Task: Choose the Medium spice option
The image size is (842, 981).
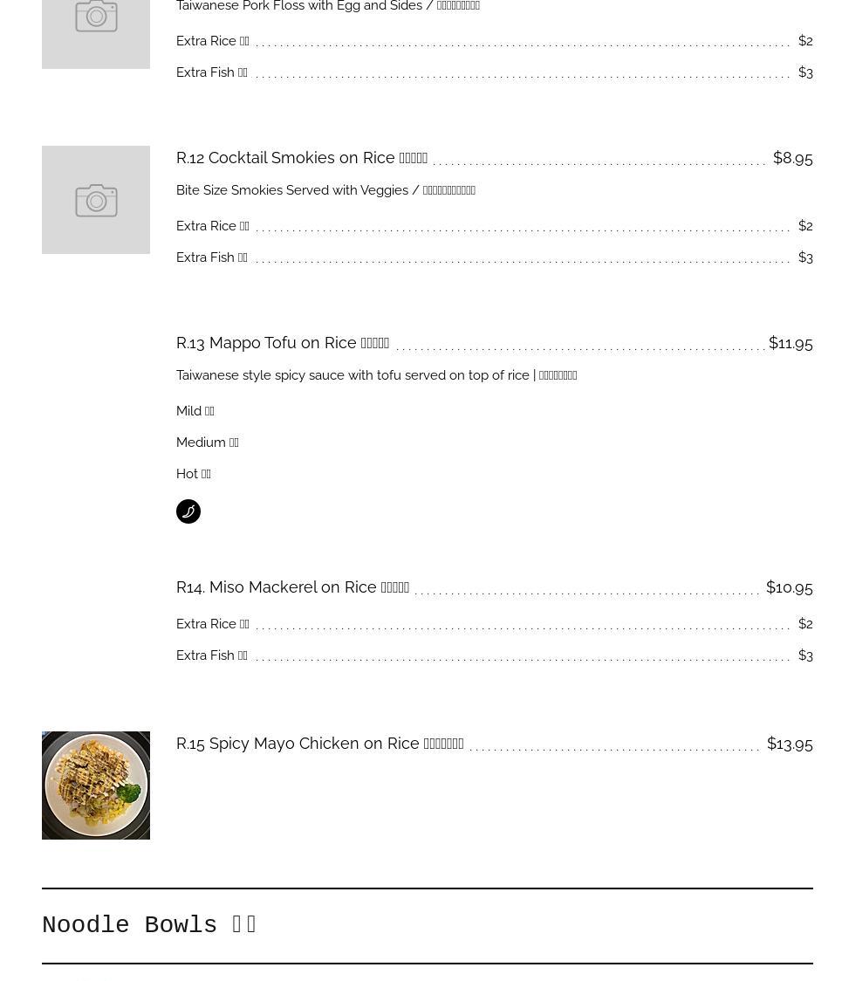Action: click(x=207, y=442)
